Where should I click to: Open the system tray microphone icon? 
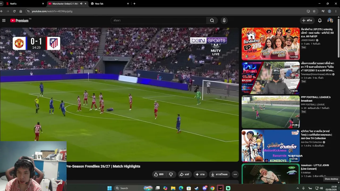[x=303, y=188]
